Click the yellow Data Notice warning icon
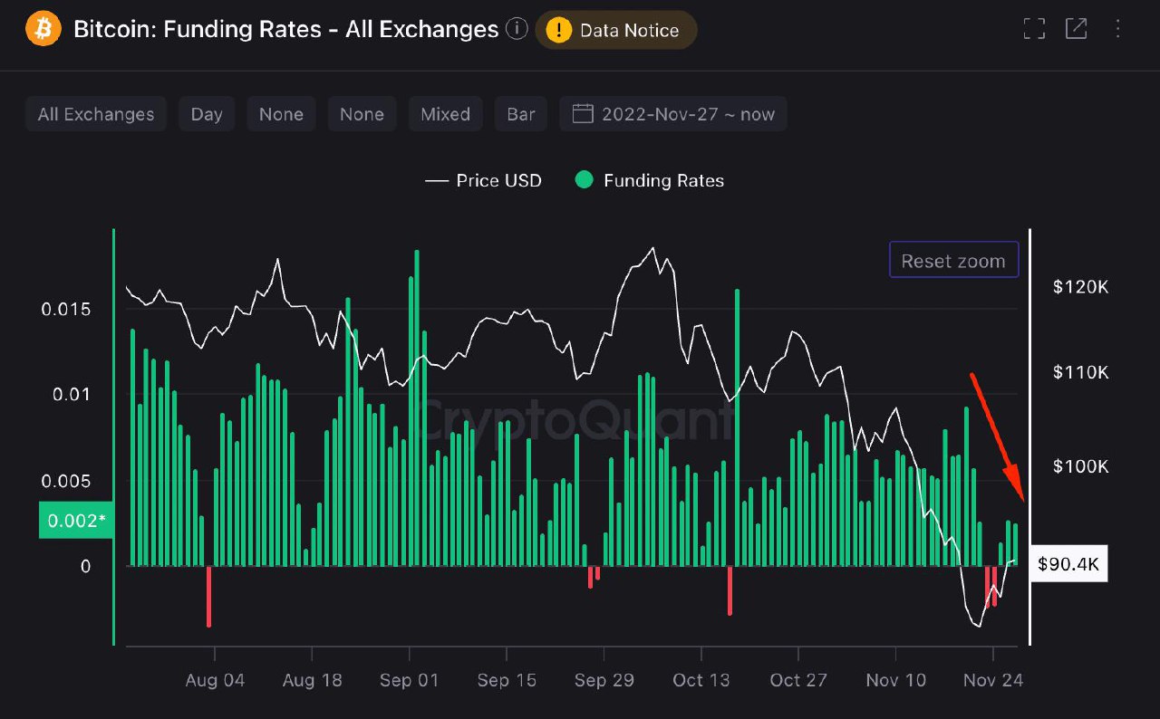Image resolution: width=1160 pixels, height=719 pixels. (559, 30)
